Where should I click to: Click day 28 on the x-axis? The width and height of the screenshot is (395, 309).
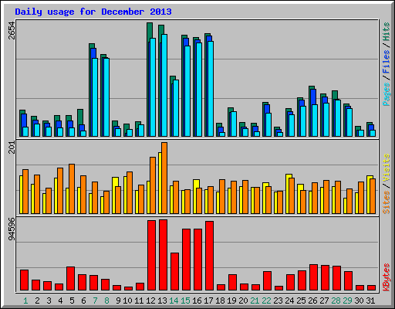(336, 301)
